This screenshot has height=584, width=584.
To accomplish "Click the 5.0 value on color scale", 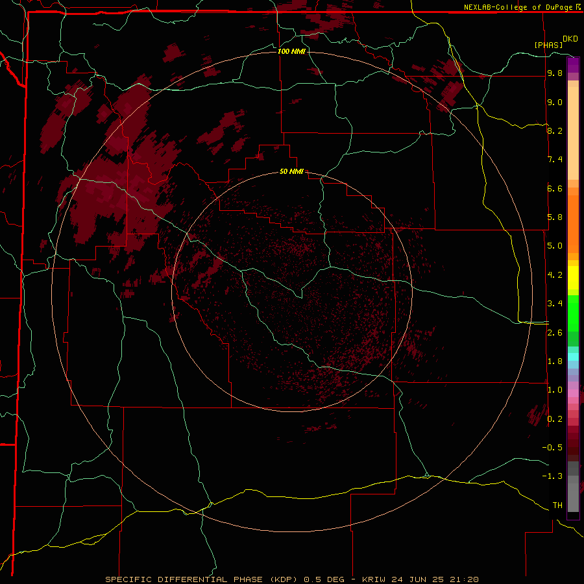I will (555, 246).
